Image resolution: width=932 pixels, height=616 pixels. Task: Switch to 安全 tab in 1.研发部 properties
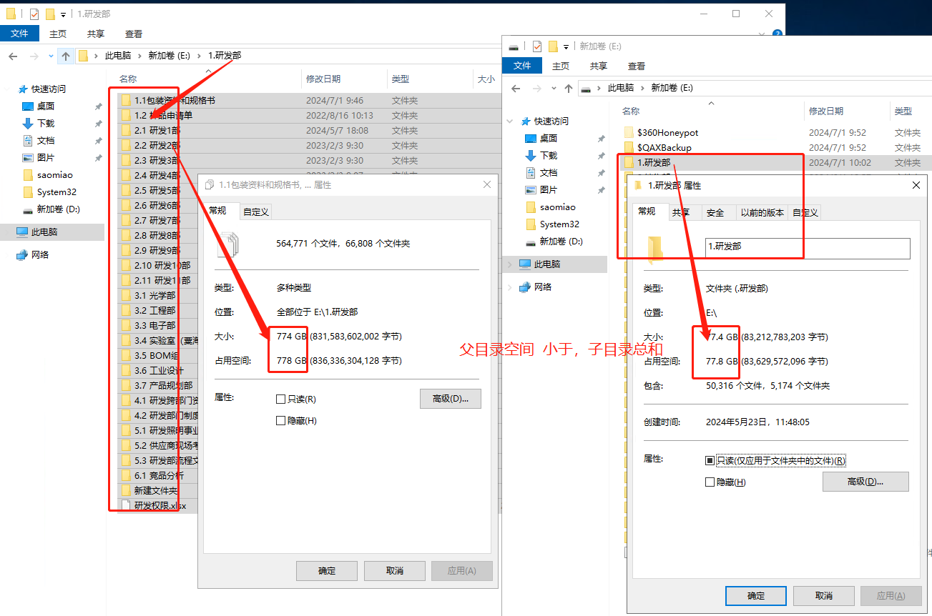[715, 212]
